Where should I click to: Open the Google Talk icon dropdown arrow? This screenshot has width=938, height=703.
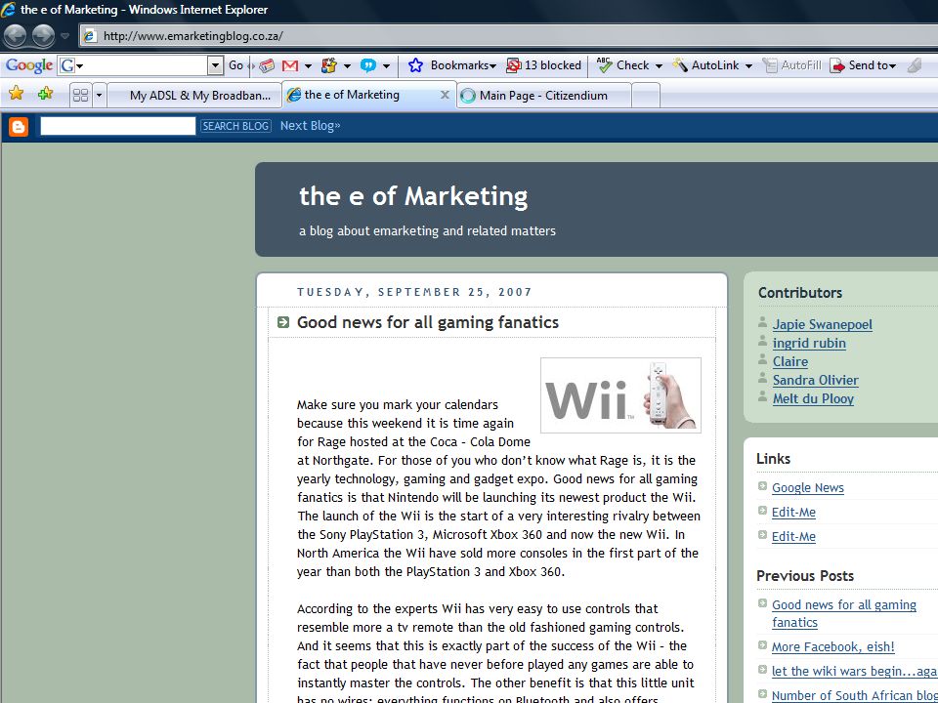click(386, 65)
